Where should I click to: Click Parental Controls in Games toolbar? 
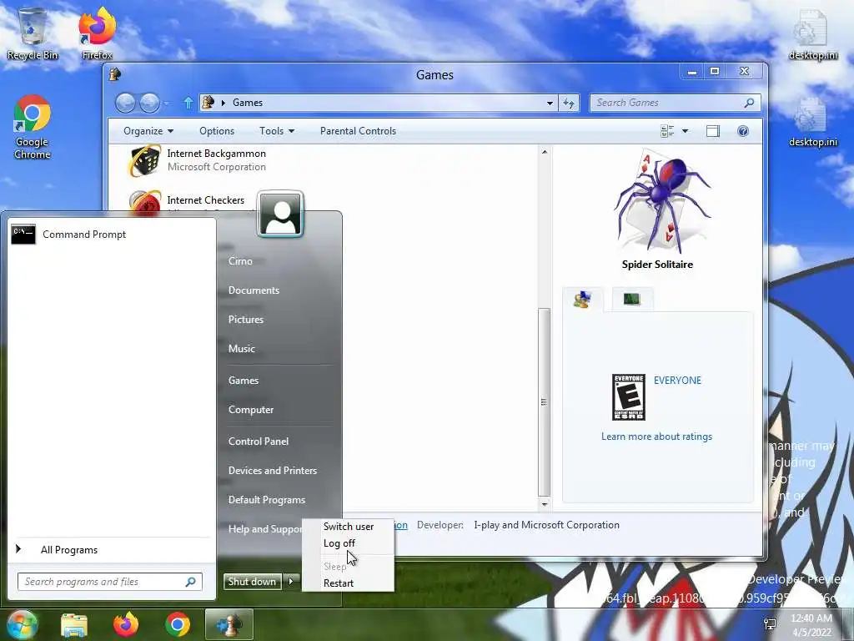(x=358, y=131)
